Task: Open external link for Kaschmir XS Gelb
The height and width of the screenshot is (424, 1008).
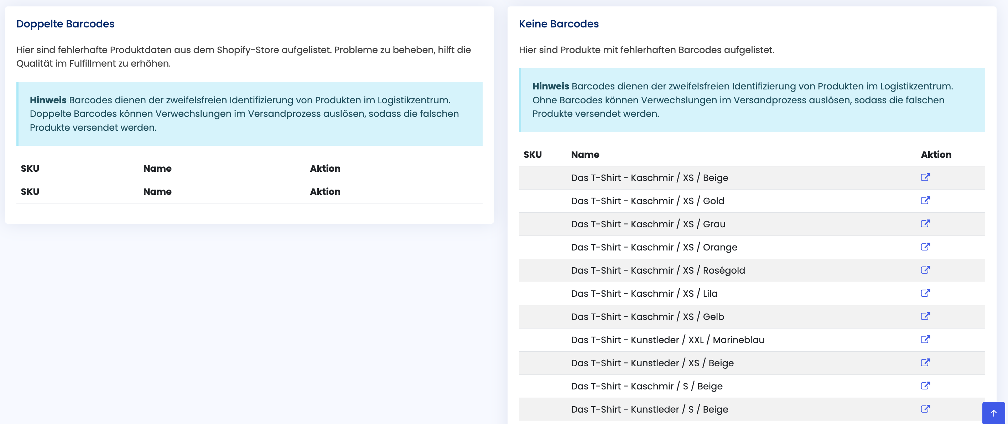Action: [925, 316]
